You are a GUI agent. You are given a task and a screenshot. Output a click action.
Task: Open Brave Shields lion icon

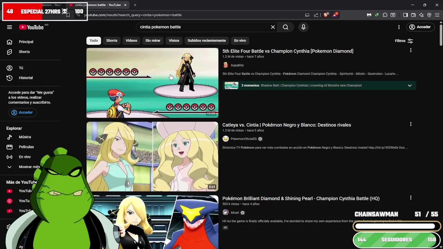tap(326, 15)
